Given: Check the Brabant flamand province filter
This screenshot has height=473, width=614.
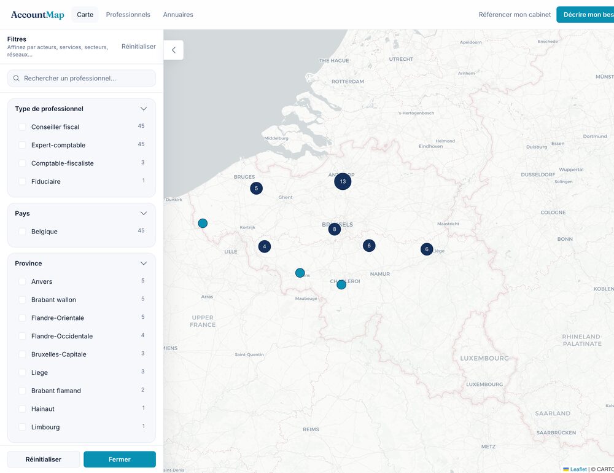Looking at the screenshot, I should (x=22, y=391).
